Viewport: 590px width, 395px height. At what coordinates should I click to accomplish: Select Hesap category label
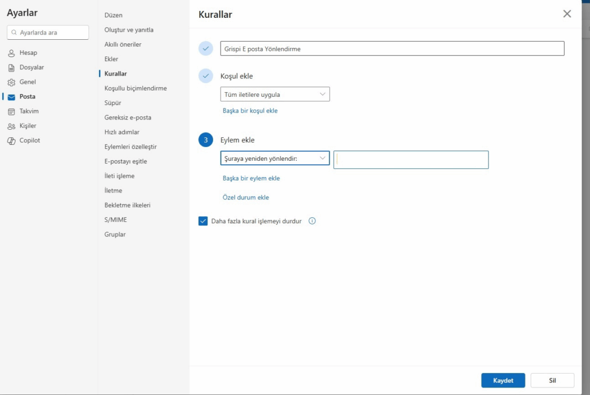coord(28,52)
